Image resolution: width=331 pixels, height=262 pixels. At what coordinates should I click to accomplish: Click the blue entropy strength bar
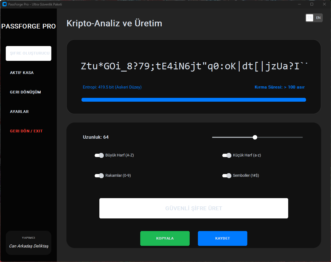pyautogui.click(x=193, y=100)
